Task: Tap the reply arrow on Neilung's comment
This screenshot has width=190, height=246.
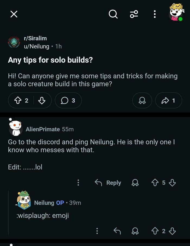Action: click(x=117, y=231)
